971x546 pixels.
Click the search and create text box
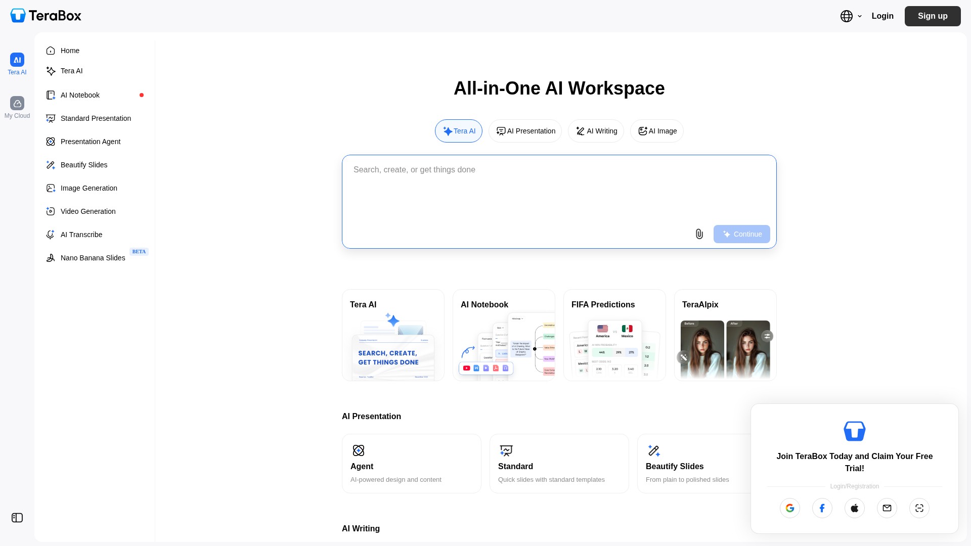point(559,202)
